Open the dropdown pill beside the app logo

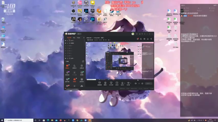(x=79, y=34)
